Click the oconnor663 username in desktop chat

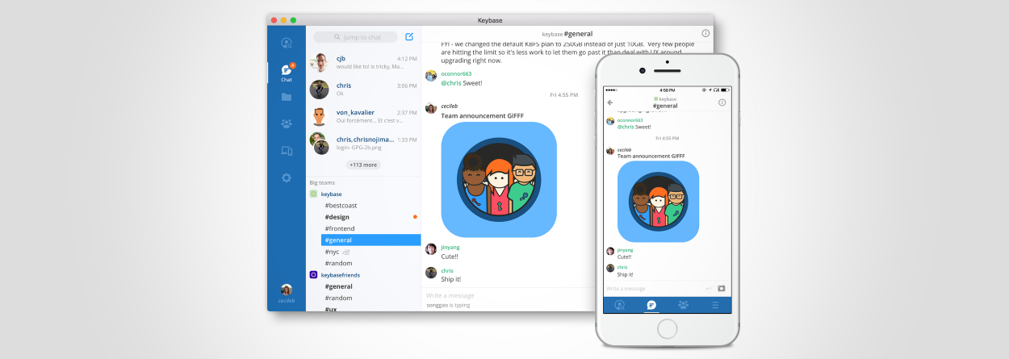[x=456, y=73]
